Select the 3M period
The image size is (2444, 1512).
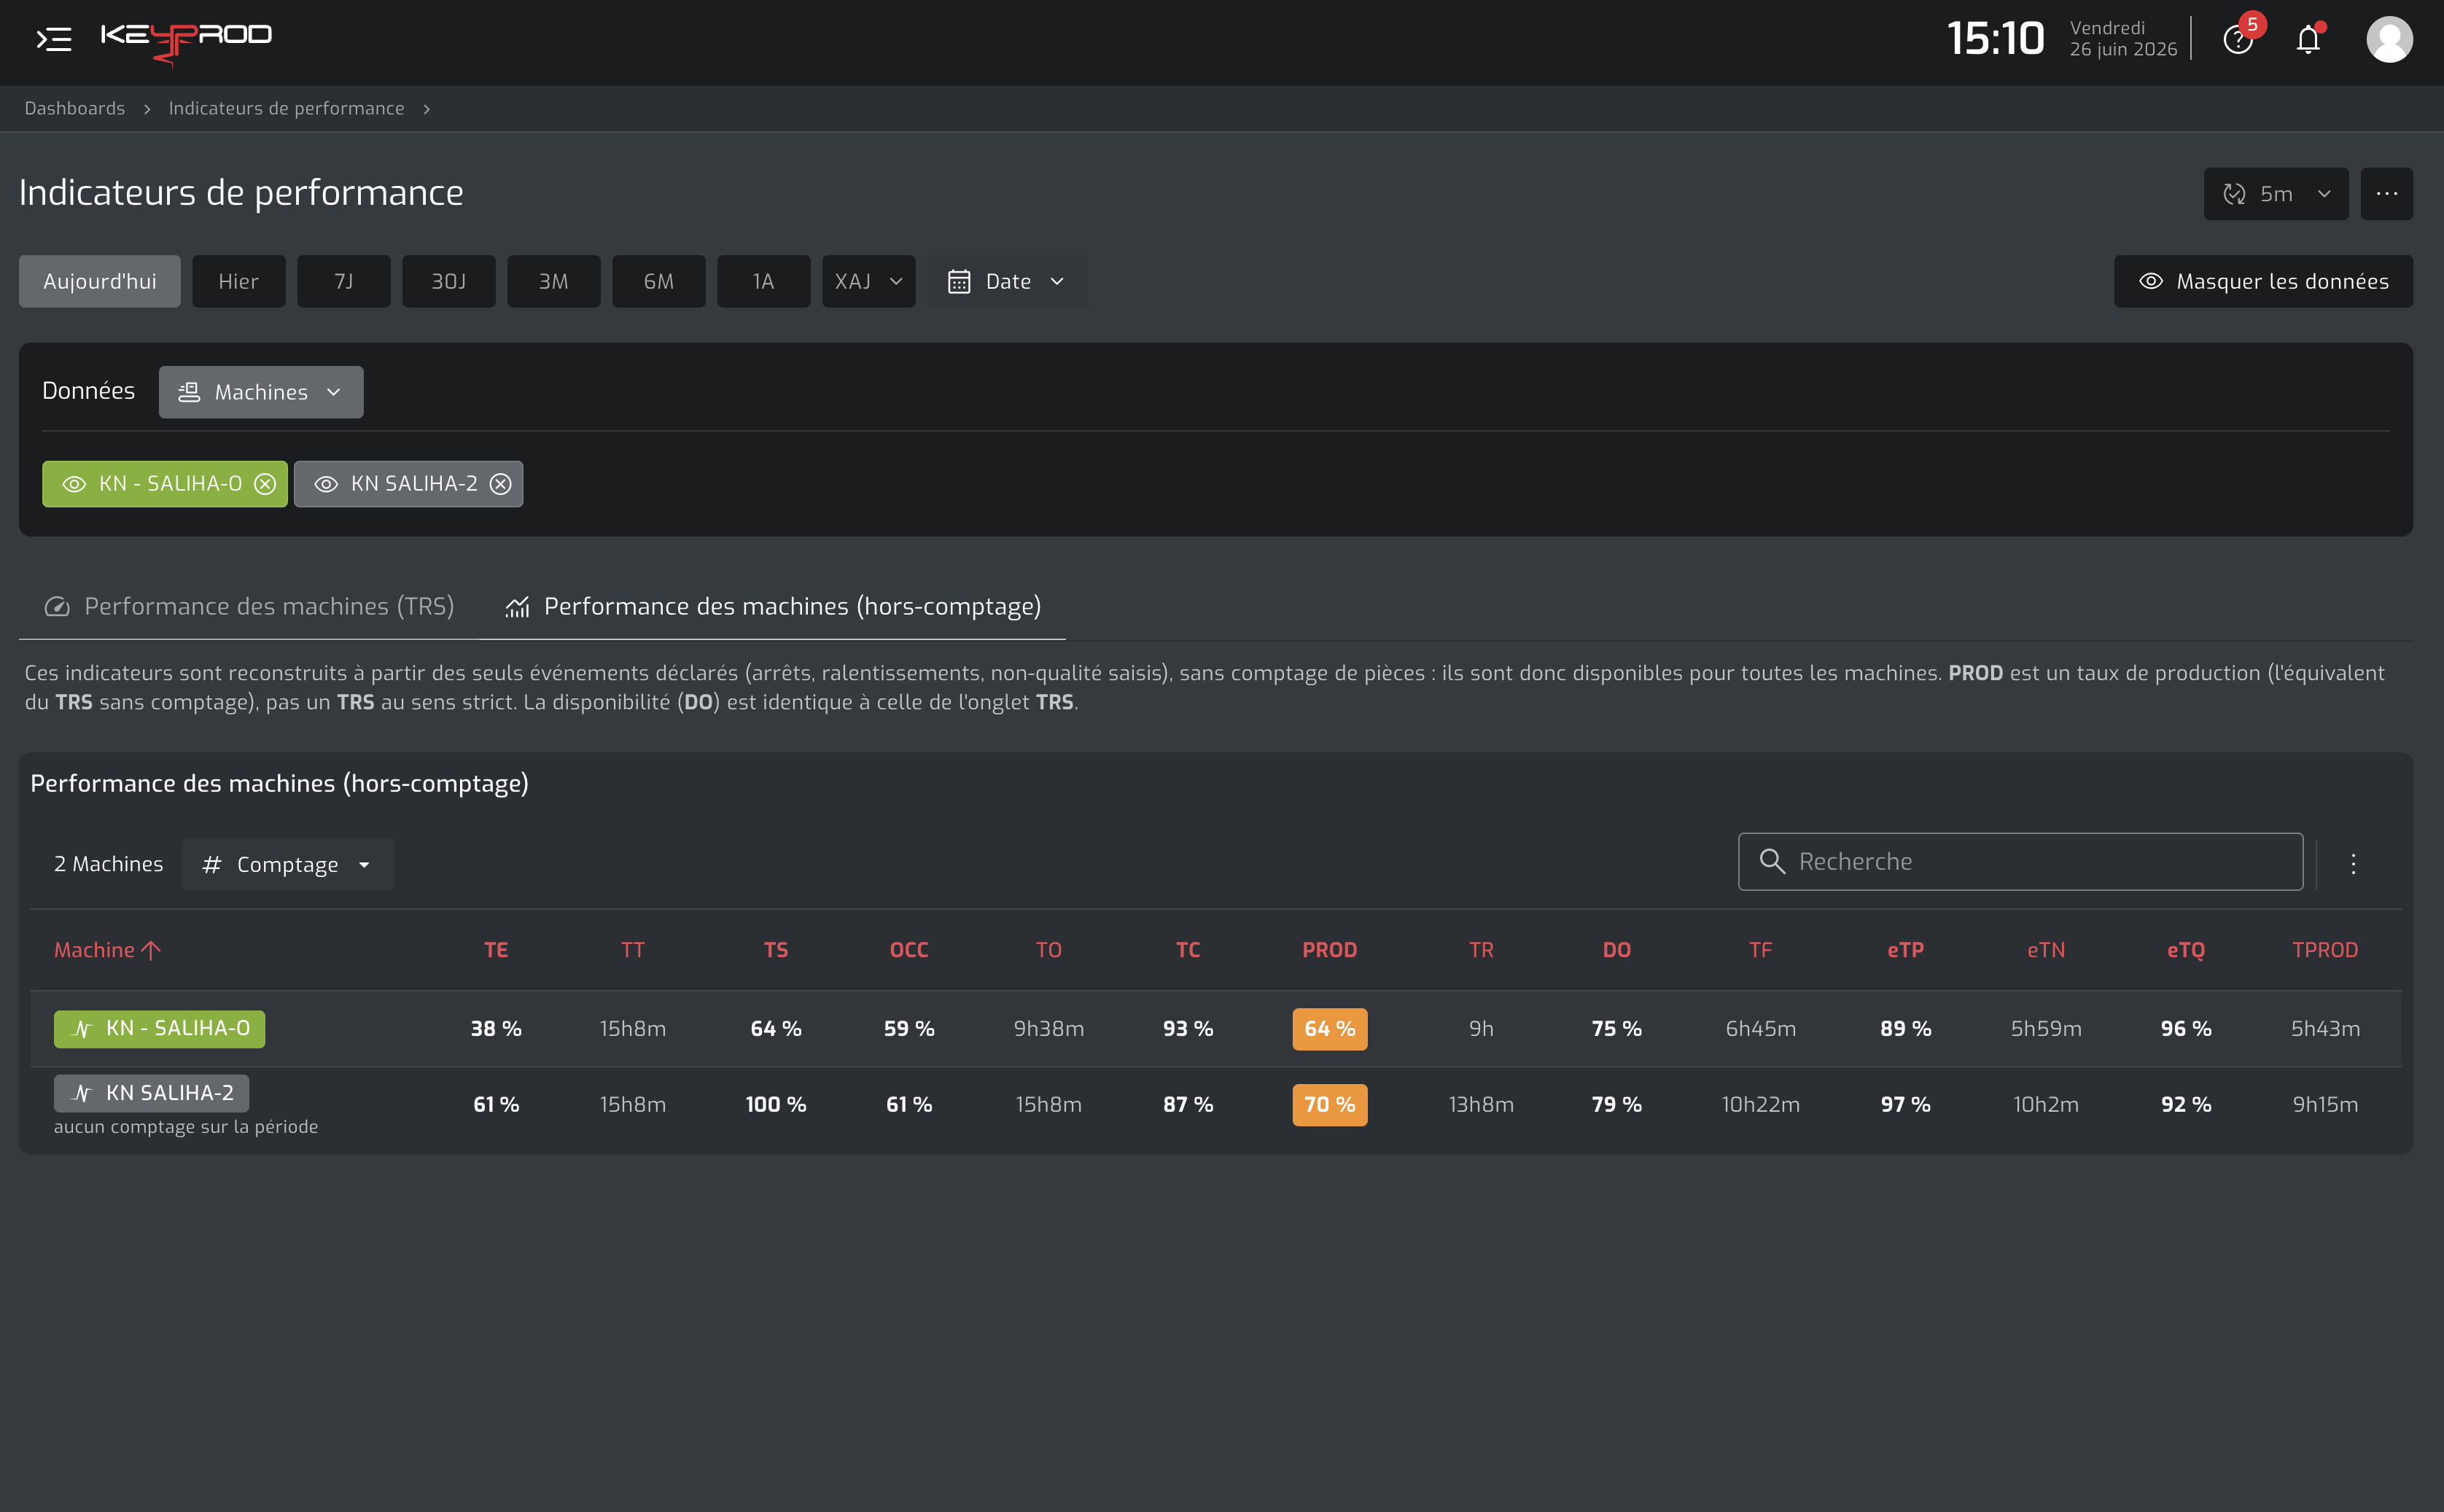(x=554, y=281)
